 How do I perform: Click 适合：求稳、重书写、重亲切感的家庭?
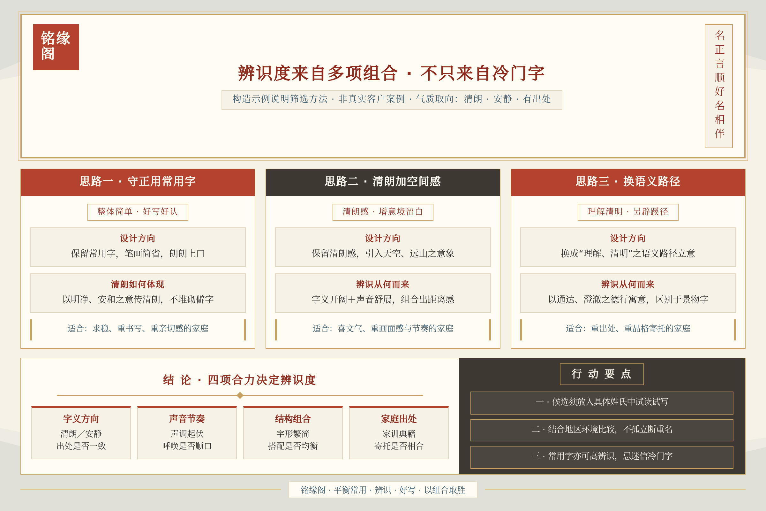[x=138, y=330]
